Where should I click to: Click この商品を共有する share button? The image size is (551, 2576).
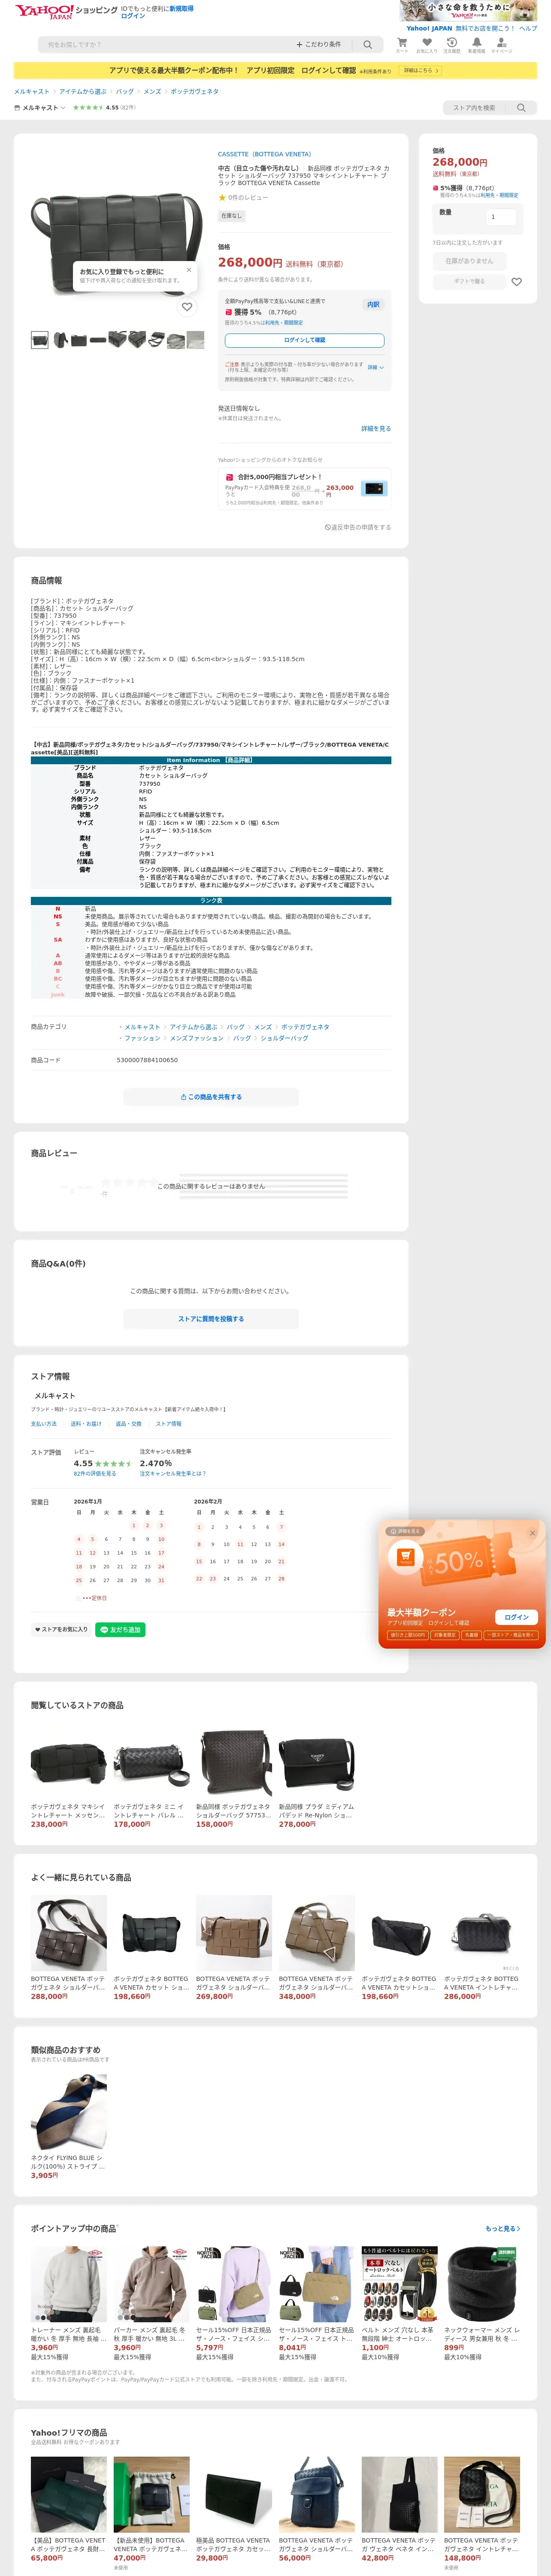pos(211,1096)
